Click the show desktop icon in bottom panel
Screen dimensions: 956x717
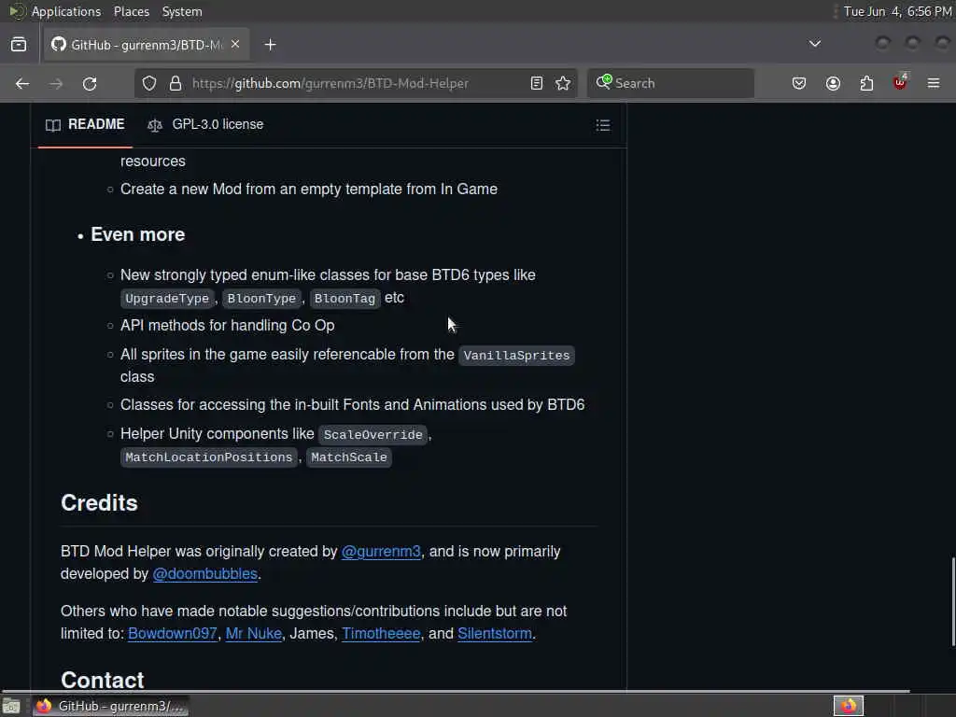(11, 706)
